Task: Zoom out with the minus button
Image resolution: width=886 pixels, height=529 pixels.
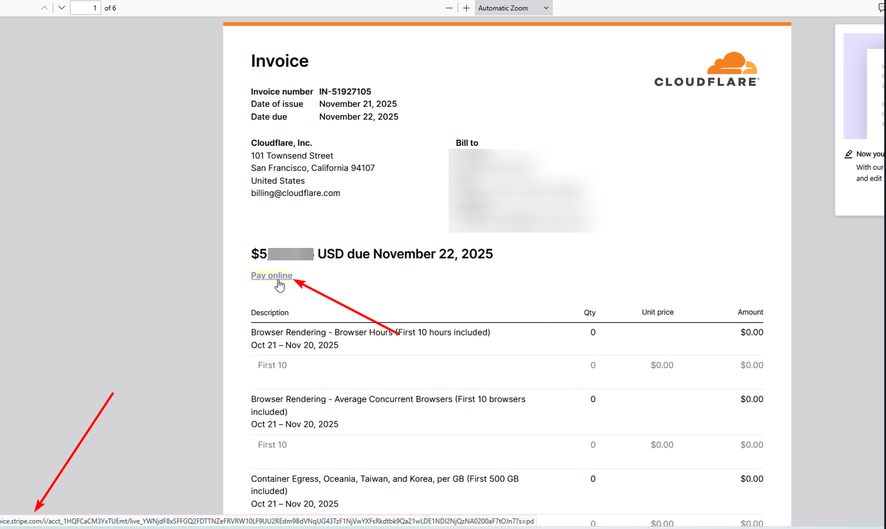Action: point(449,8)
